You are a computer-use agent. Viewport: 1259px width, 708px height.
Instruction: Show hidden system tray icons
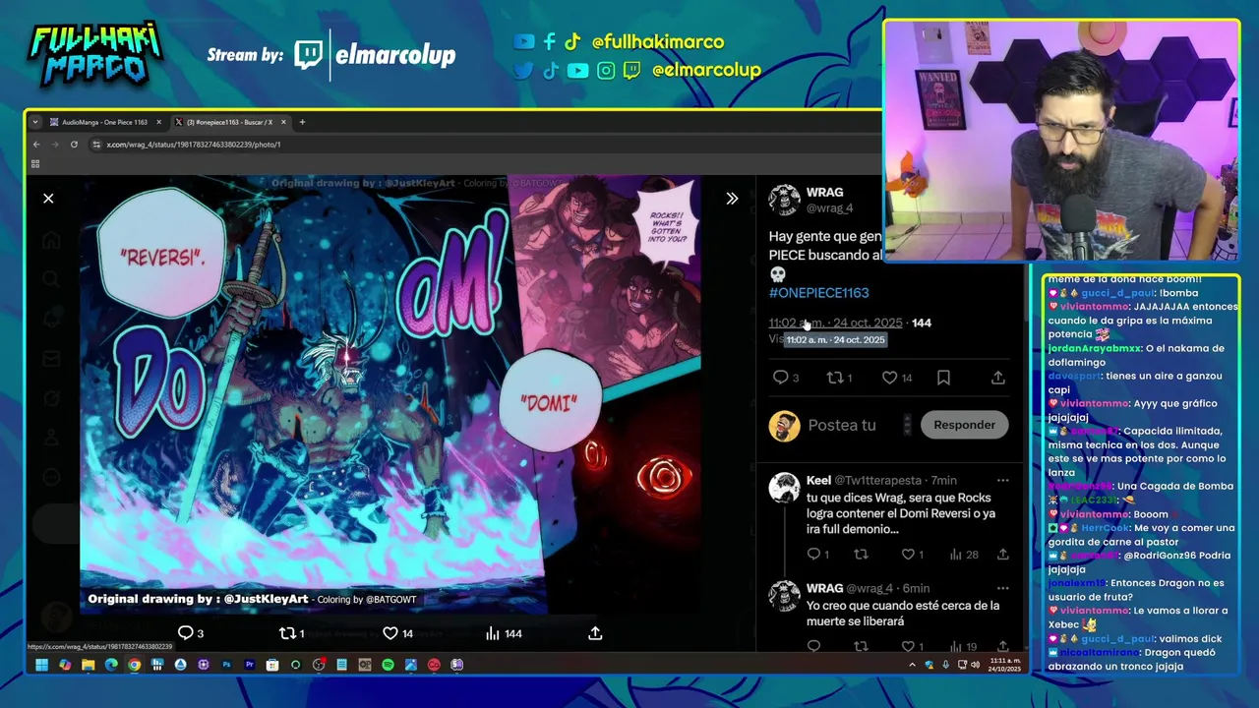[912, 665]
